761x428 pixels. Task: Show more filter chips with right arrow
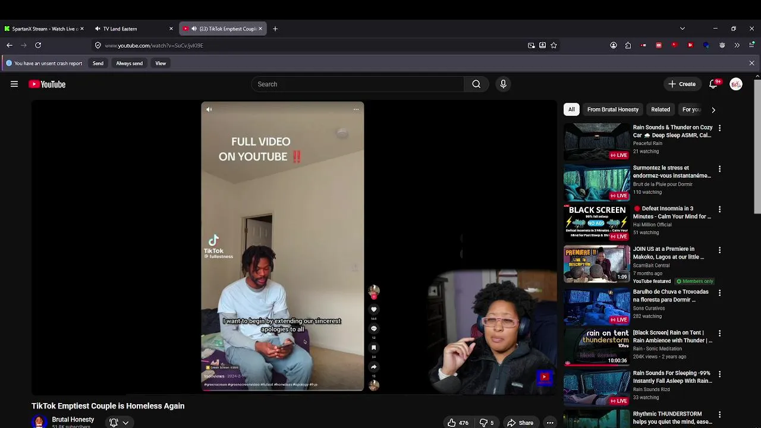tap(713, 109)
